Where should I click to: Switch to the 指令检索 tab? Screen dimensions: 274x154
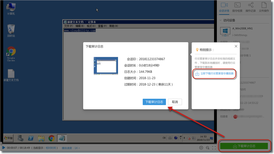(x=237, y=7)
